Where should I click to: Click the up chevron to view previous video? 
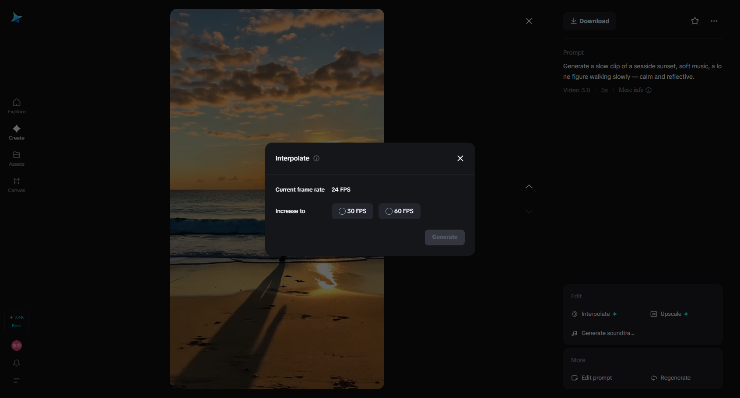tap(529, 187)
